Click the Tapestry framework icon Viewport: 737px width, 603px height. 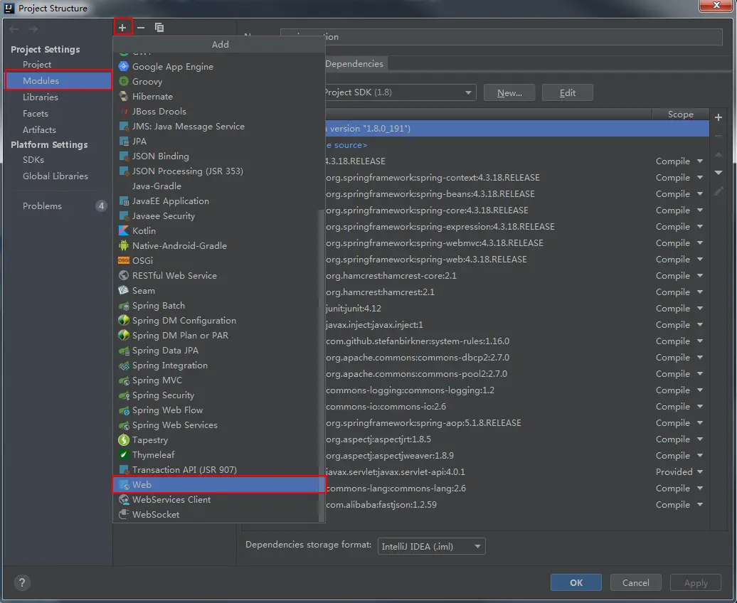coord(124,440)
